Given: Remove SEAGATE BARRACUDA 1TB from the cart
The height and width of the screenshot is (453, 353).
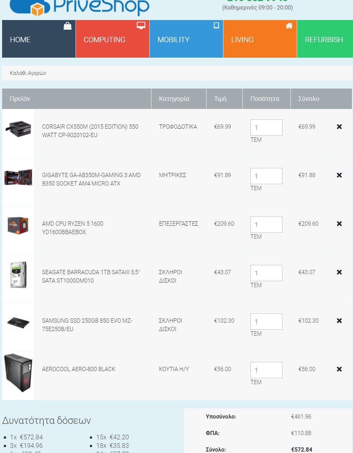Looking at the screenshot, I should 339,272.
